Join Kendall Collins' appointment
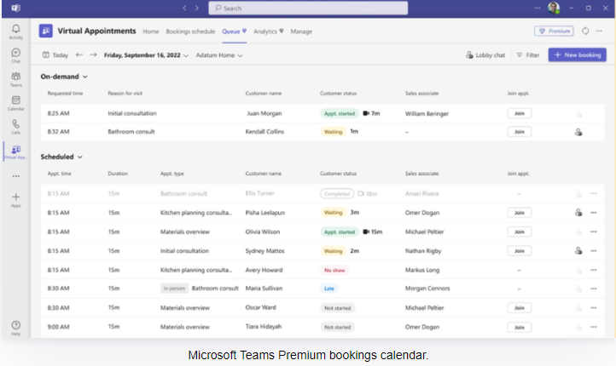 coord(520,132)
